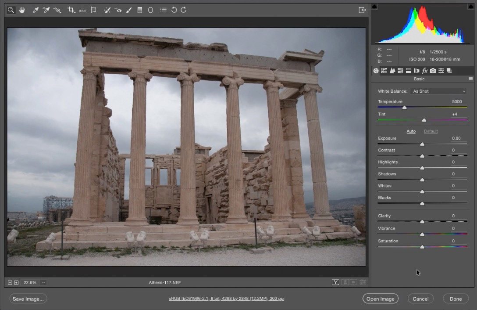Select the Hand tool
Screen dimensions: 477x310
pyautogui.click(x=22, y=10)
